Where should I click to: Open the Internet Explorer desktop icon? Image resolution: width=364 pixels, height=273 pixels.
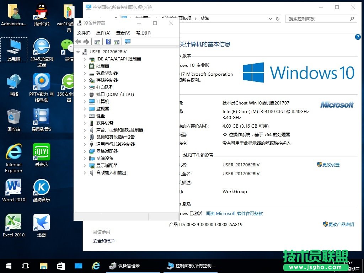pos(14,158)
